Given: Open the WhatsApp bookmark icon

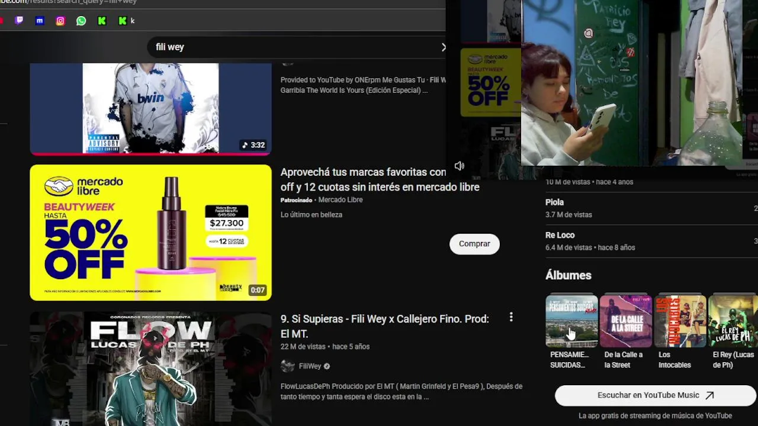Looking at the screenshot, I should [x=81, y=21].
